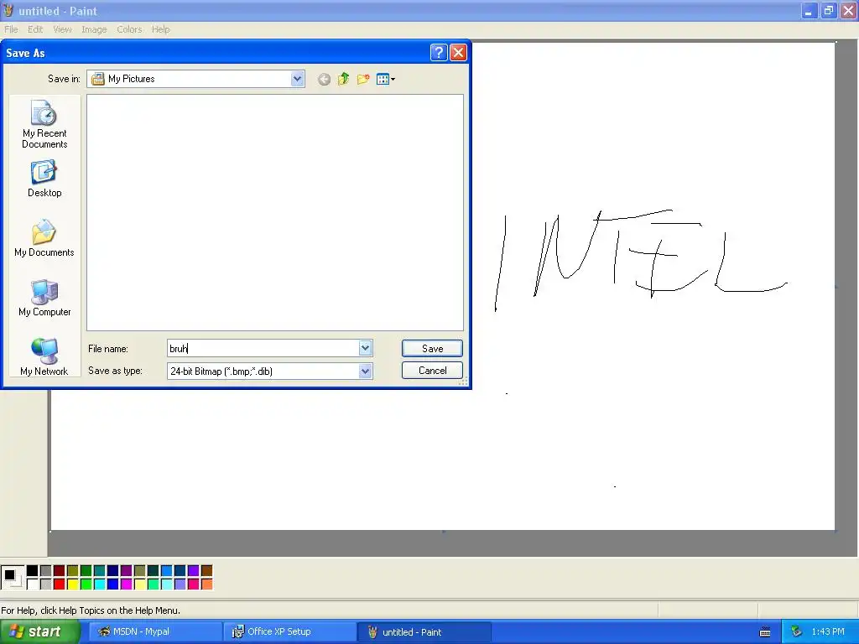This screenshot has height=644, width=859.
Task: Click the Save button
Action: pos(432,348)
